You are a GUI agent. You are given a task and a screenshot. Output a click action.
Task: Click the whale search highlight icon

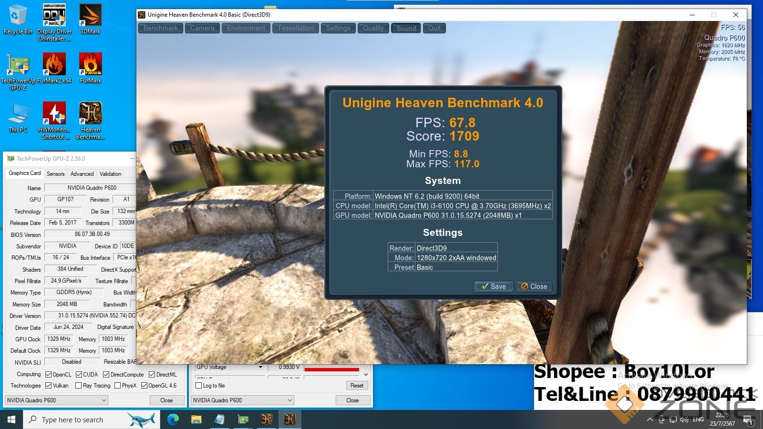(142, 419)
